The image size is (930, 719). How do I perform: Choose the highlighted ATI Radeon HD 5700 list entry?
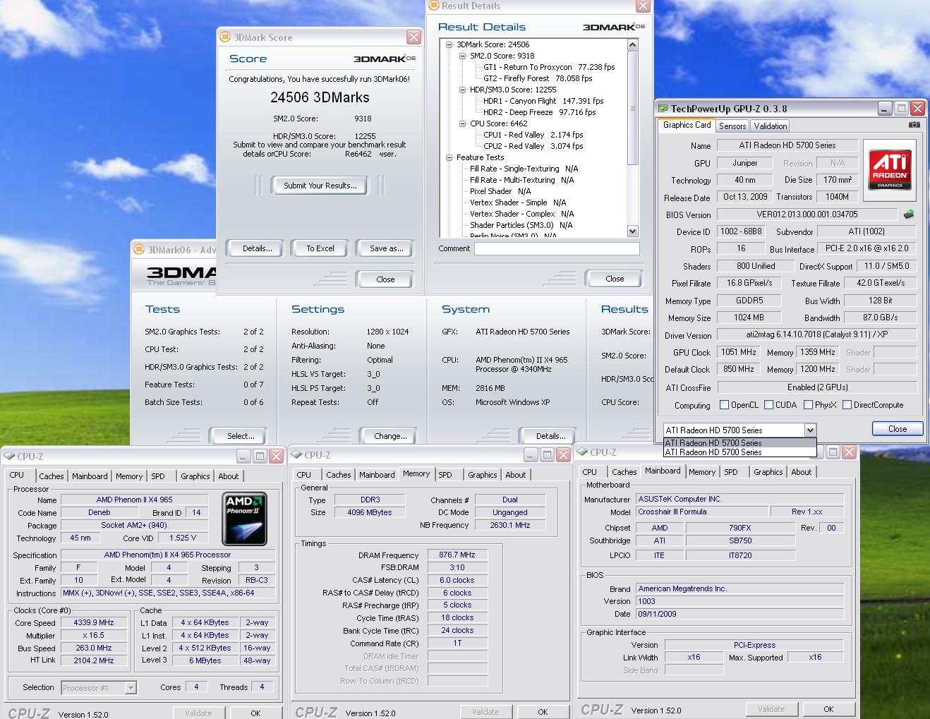[739, 443]
